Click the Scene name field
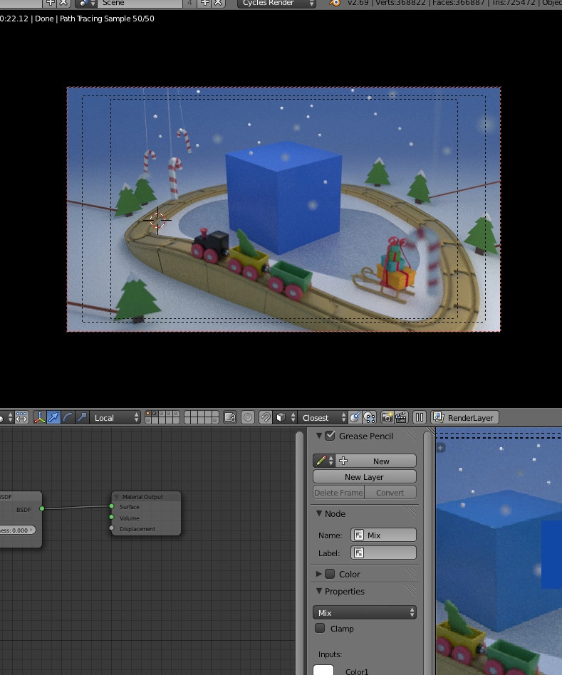Screen dimensions: 562x675 (x=140, y=3)
